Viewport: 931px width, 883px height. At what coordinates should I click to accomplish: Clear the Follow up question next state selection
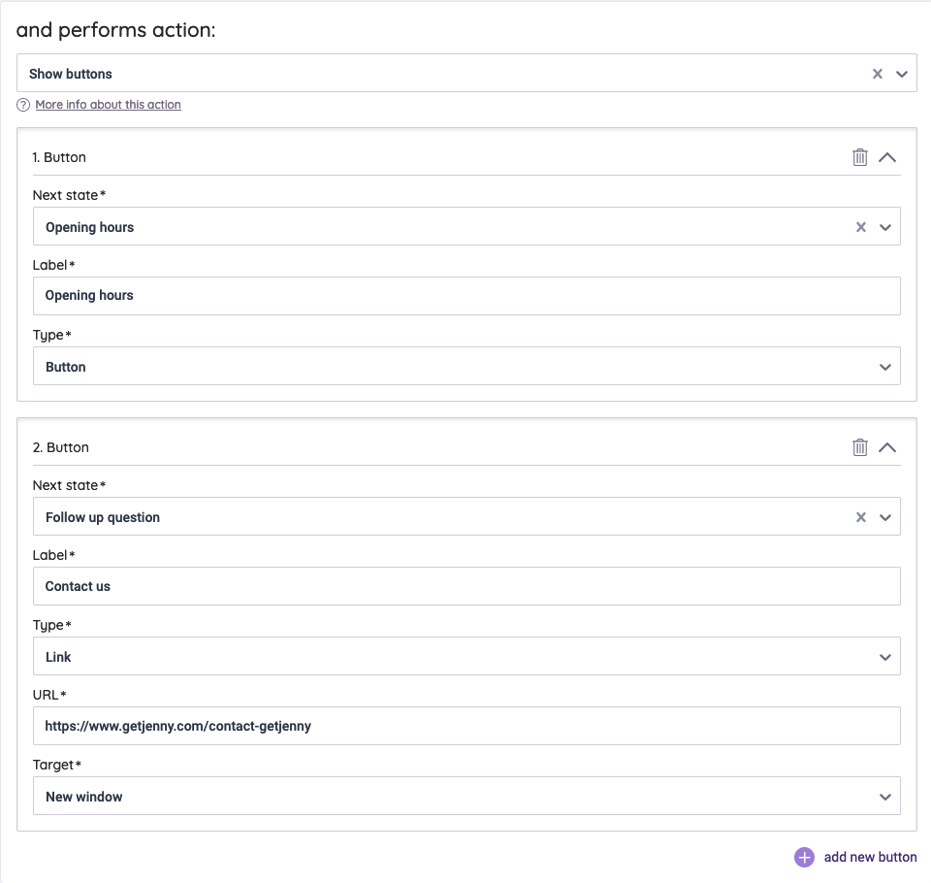[860, 516]
